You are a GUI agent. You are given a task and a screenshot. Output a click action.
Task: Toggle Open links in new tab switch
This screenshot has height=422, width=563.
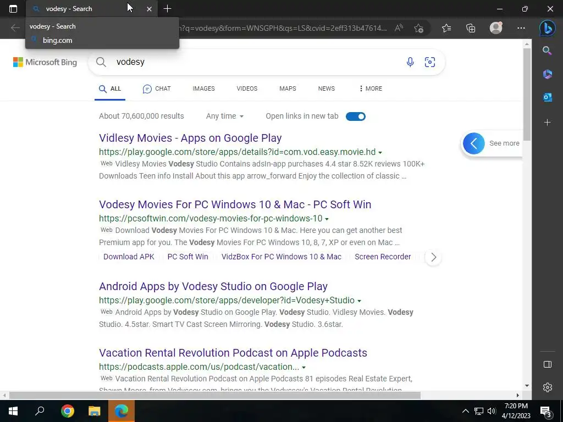356,116
